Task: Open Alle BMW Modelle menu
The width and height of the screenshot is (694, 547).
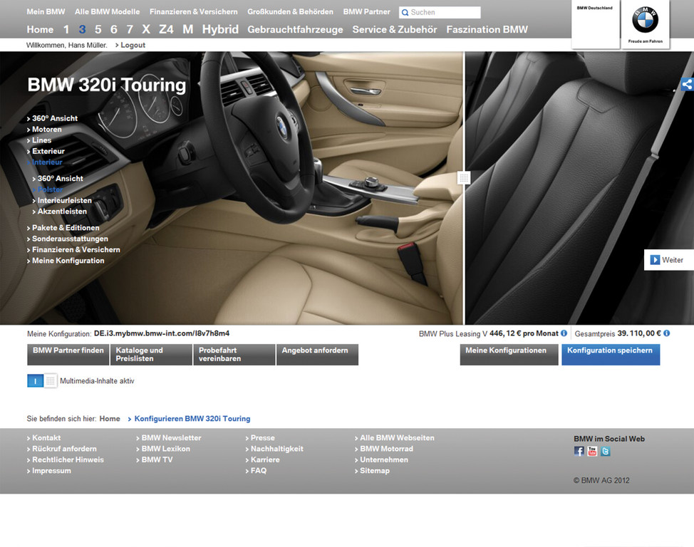Action: point(107,12)
